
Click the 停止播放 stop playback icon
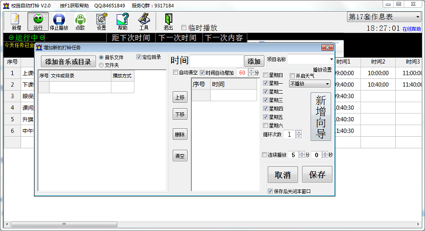[59, 21]
